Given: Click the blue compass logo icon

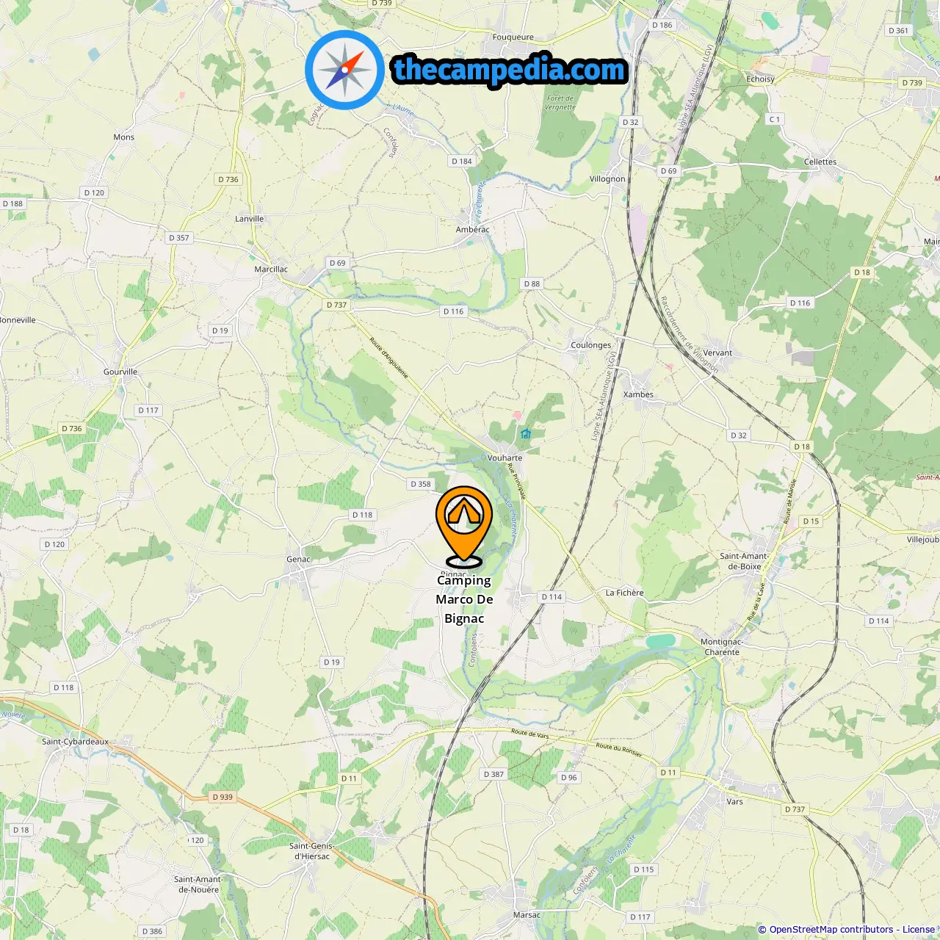Looking at the screenshot, I should (344, 70).
